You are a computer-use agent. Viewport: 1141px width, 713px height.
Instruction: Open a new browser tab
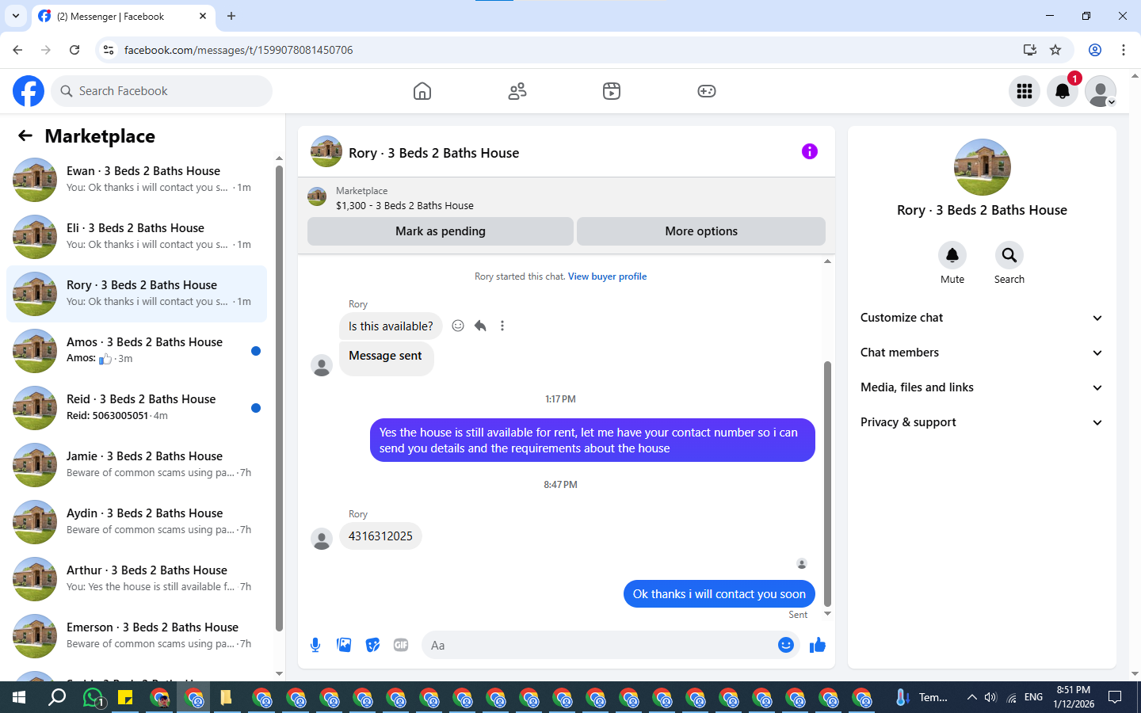pos(231,16)
